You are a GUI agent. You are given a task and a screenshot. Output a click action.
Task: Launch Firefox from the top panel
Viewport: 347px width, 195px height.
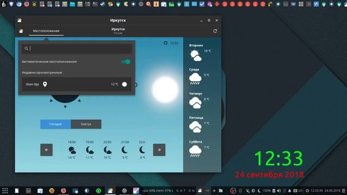click(x=27, y=4)
